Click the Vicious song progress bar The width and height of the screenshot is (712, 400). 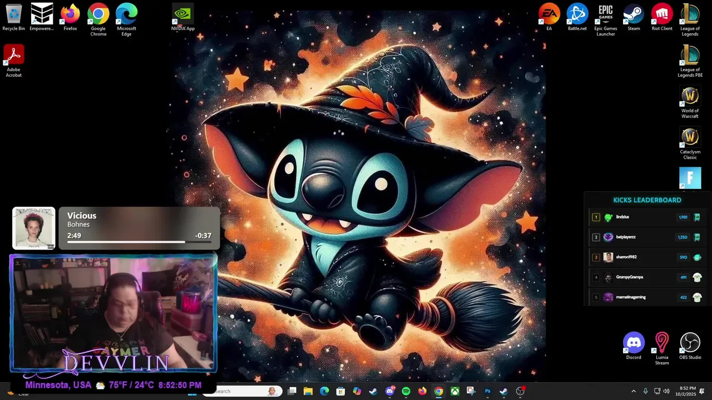pos(139,242)
